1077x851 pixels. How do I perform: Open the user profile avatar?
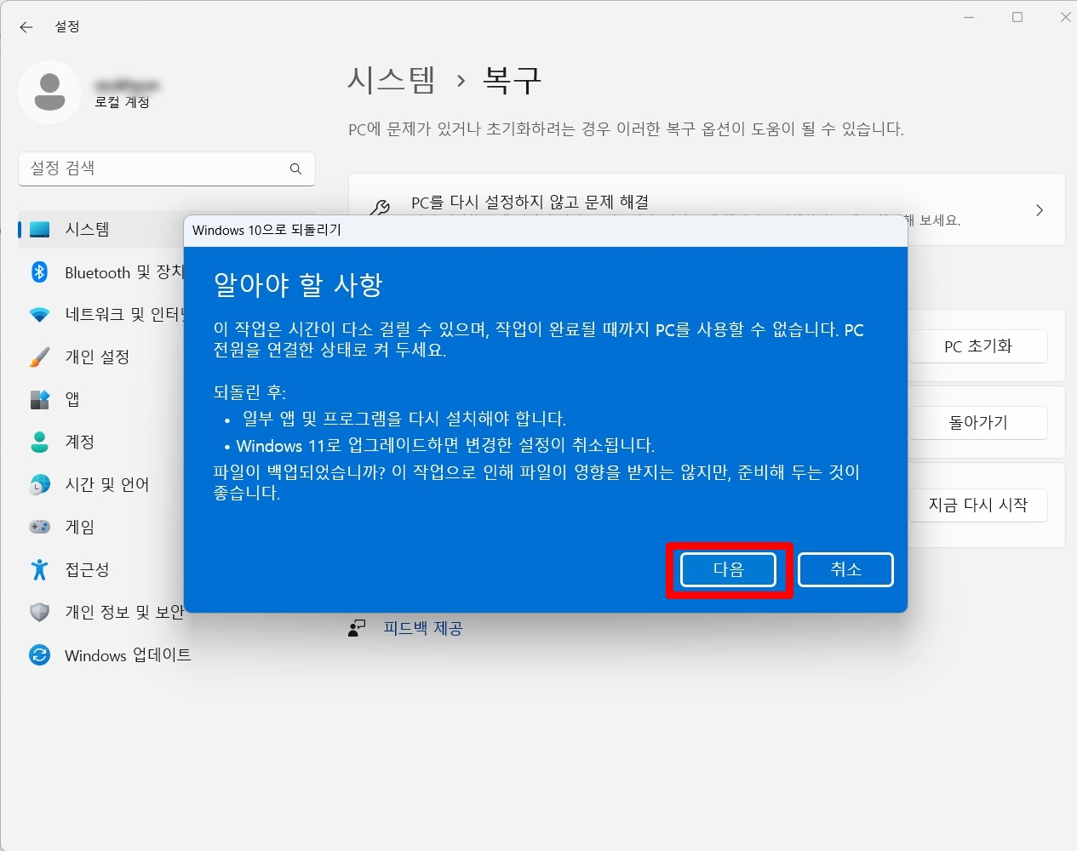click(49, 92)
